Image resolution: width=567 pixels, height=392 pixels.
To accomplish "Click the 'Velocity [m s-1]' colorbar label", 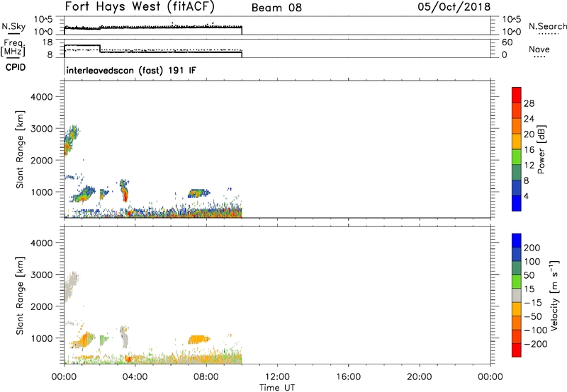I will point(554,295).
